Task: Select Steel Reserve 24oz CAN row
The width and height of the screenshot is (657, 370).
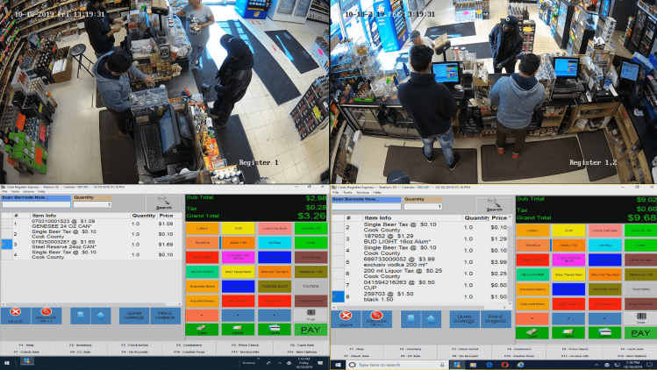Action: (91, 245)
